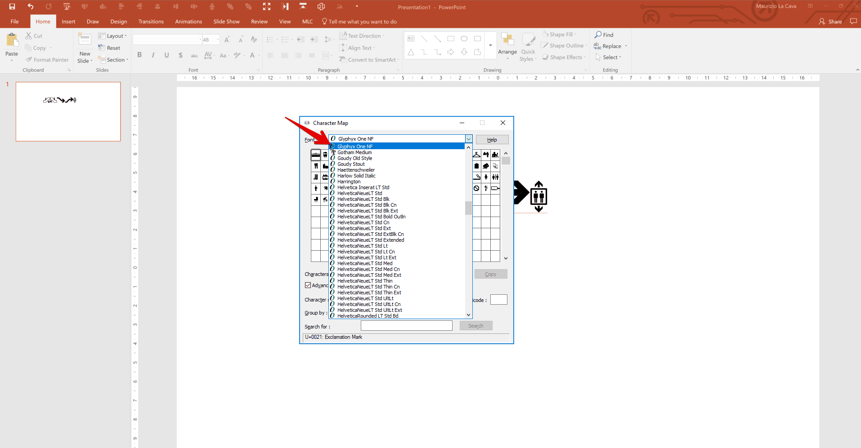Toggle bold formatting
This screenshot has width=861, height=448.
(x=139, y=55)
